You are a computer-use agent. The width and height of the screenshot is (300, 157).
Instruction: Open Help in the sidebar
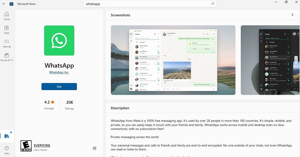coord(7,150)
